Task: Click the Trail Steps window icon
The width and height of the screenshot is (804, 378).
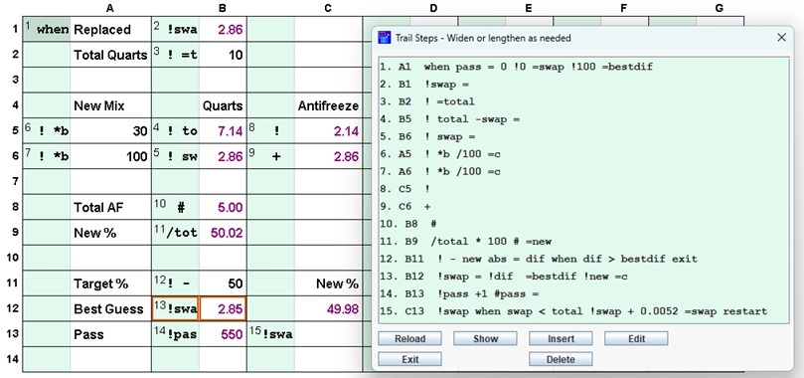Action: tap(384, 38)
